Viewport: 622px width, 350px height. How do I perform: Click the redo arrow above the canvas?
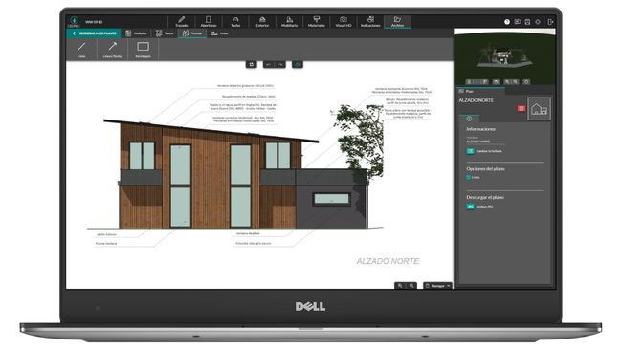coord(280,64)
